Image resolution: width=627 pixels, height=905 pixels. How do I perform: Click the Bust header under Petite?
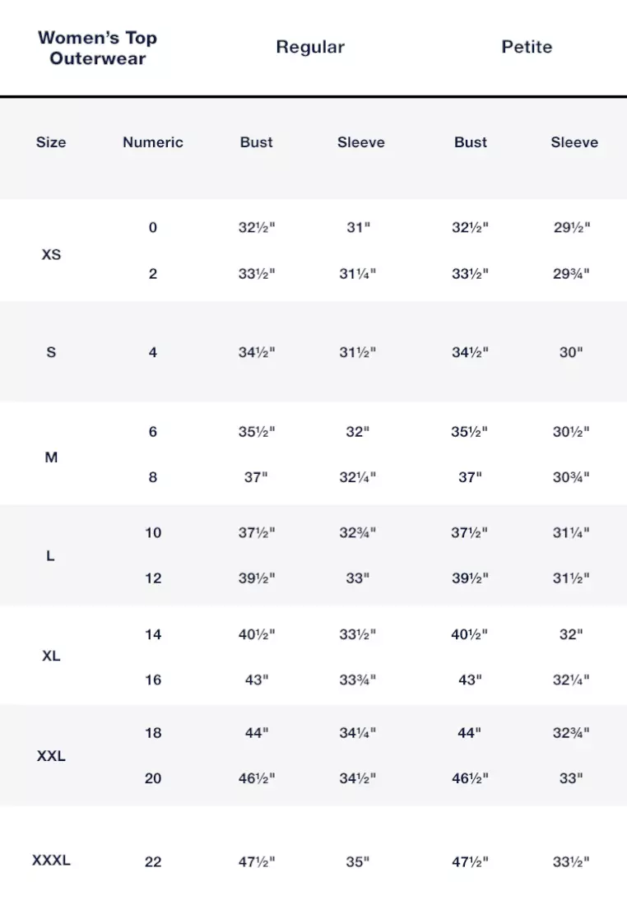(x=471, y=142)
